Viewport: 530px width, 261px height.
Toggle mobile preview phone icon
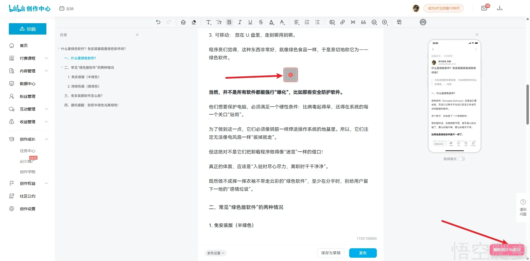(423, 22)
